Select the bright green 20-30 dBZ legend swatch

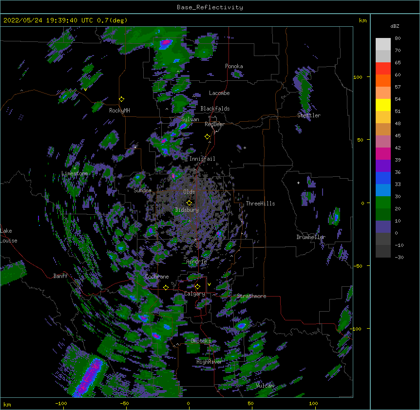coord(383,203)
